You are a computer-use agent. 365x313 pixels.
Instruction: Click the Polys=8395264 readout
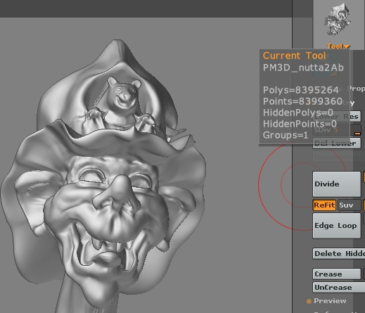click(301, 90)
